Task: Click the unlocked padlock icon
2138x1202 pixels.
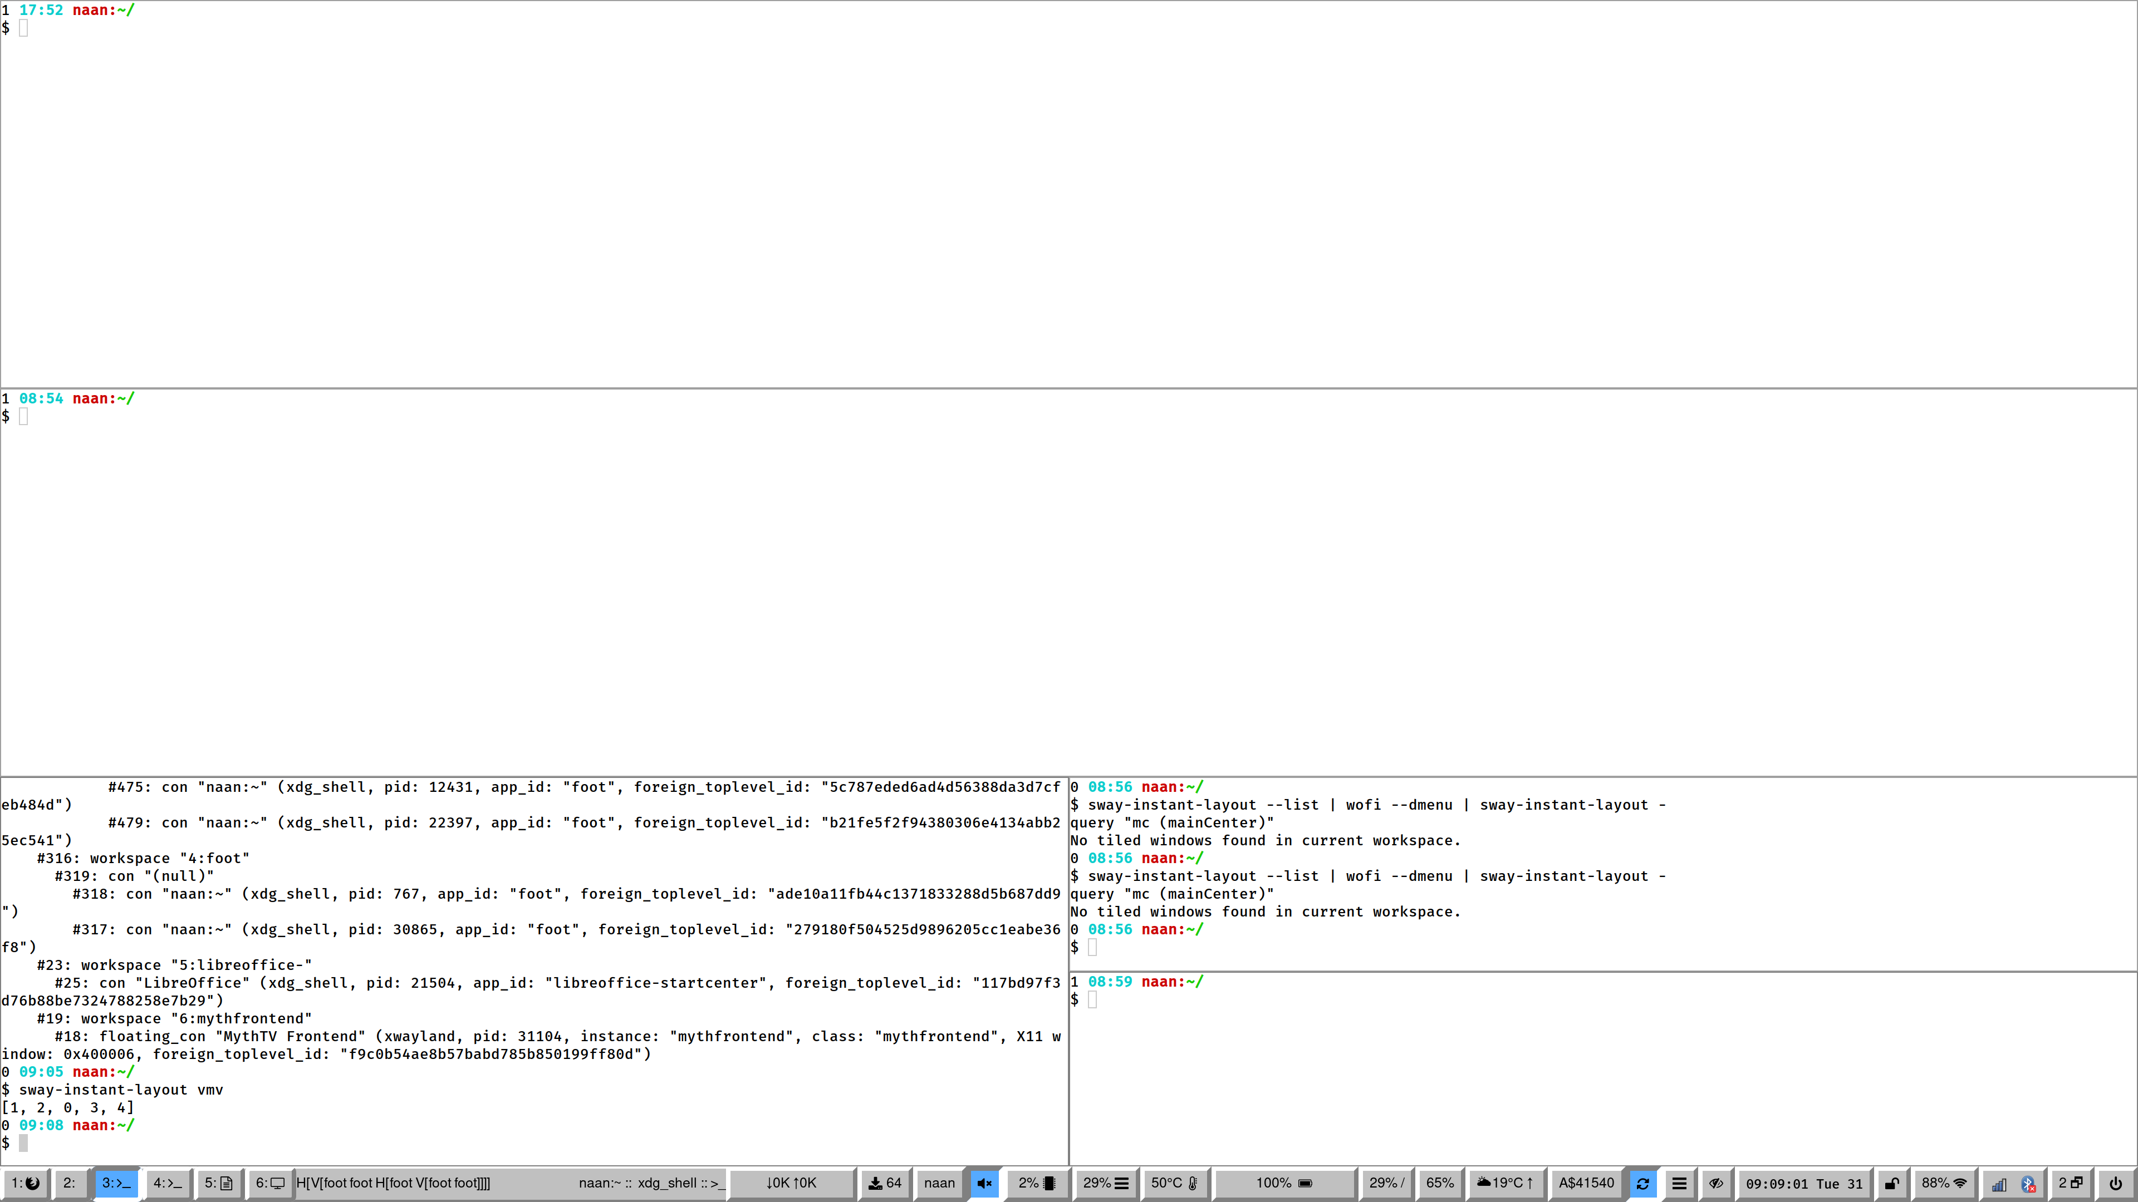Action: point(1892,1183)
